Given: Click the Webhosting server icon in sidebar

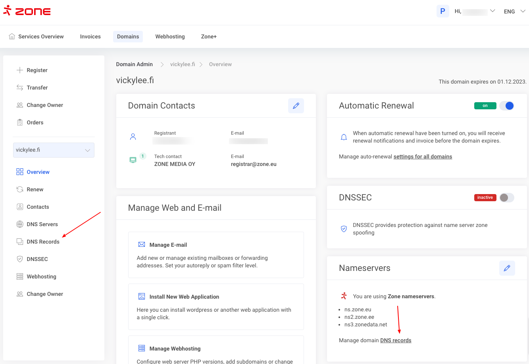Looking at the screenshot, I should pos(20,276).
